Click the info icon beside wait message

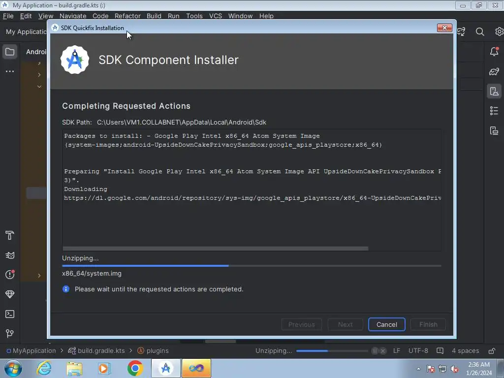[x=66, y=289]
